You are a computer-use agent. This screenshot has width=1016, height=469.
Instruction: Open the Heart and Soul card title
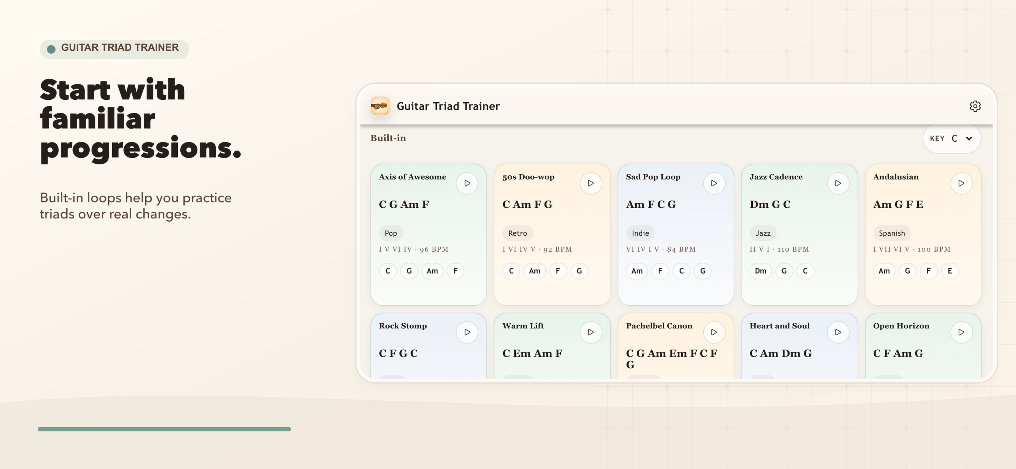point(779,326)
